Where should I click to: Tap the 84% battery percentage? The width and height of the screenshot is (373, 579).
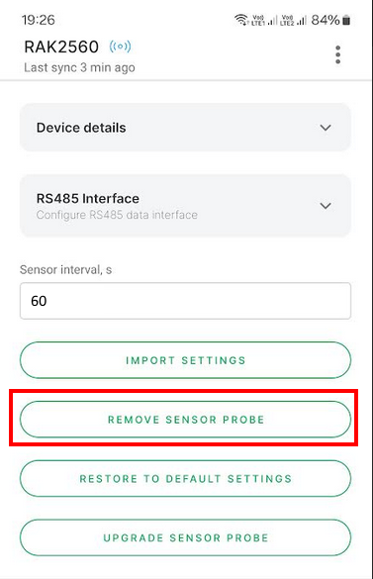tap(325, 20)
